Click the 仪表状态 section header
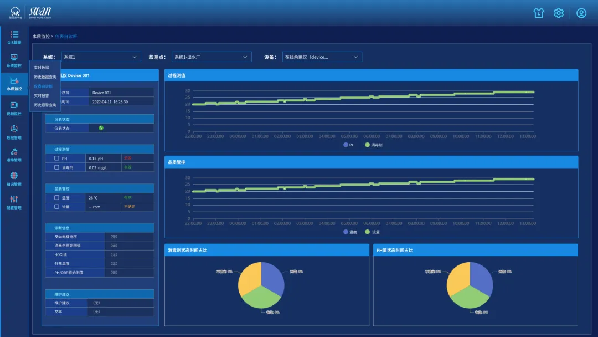 point(100,119)
